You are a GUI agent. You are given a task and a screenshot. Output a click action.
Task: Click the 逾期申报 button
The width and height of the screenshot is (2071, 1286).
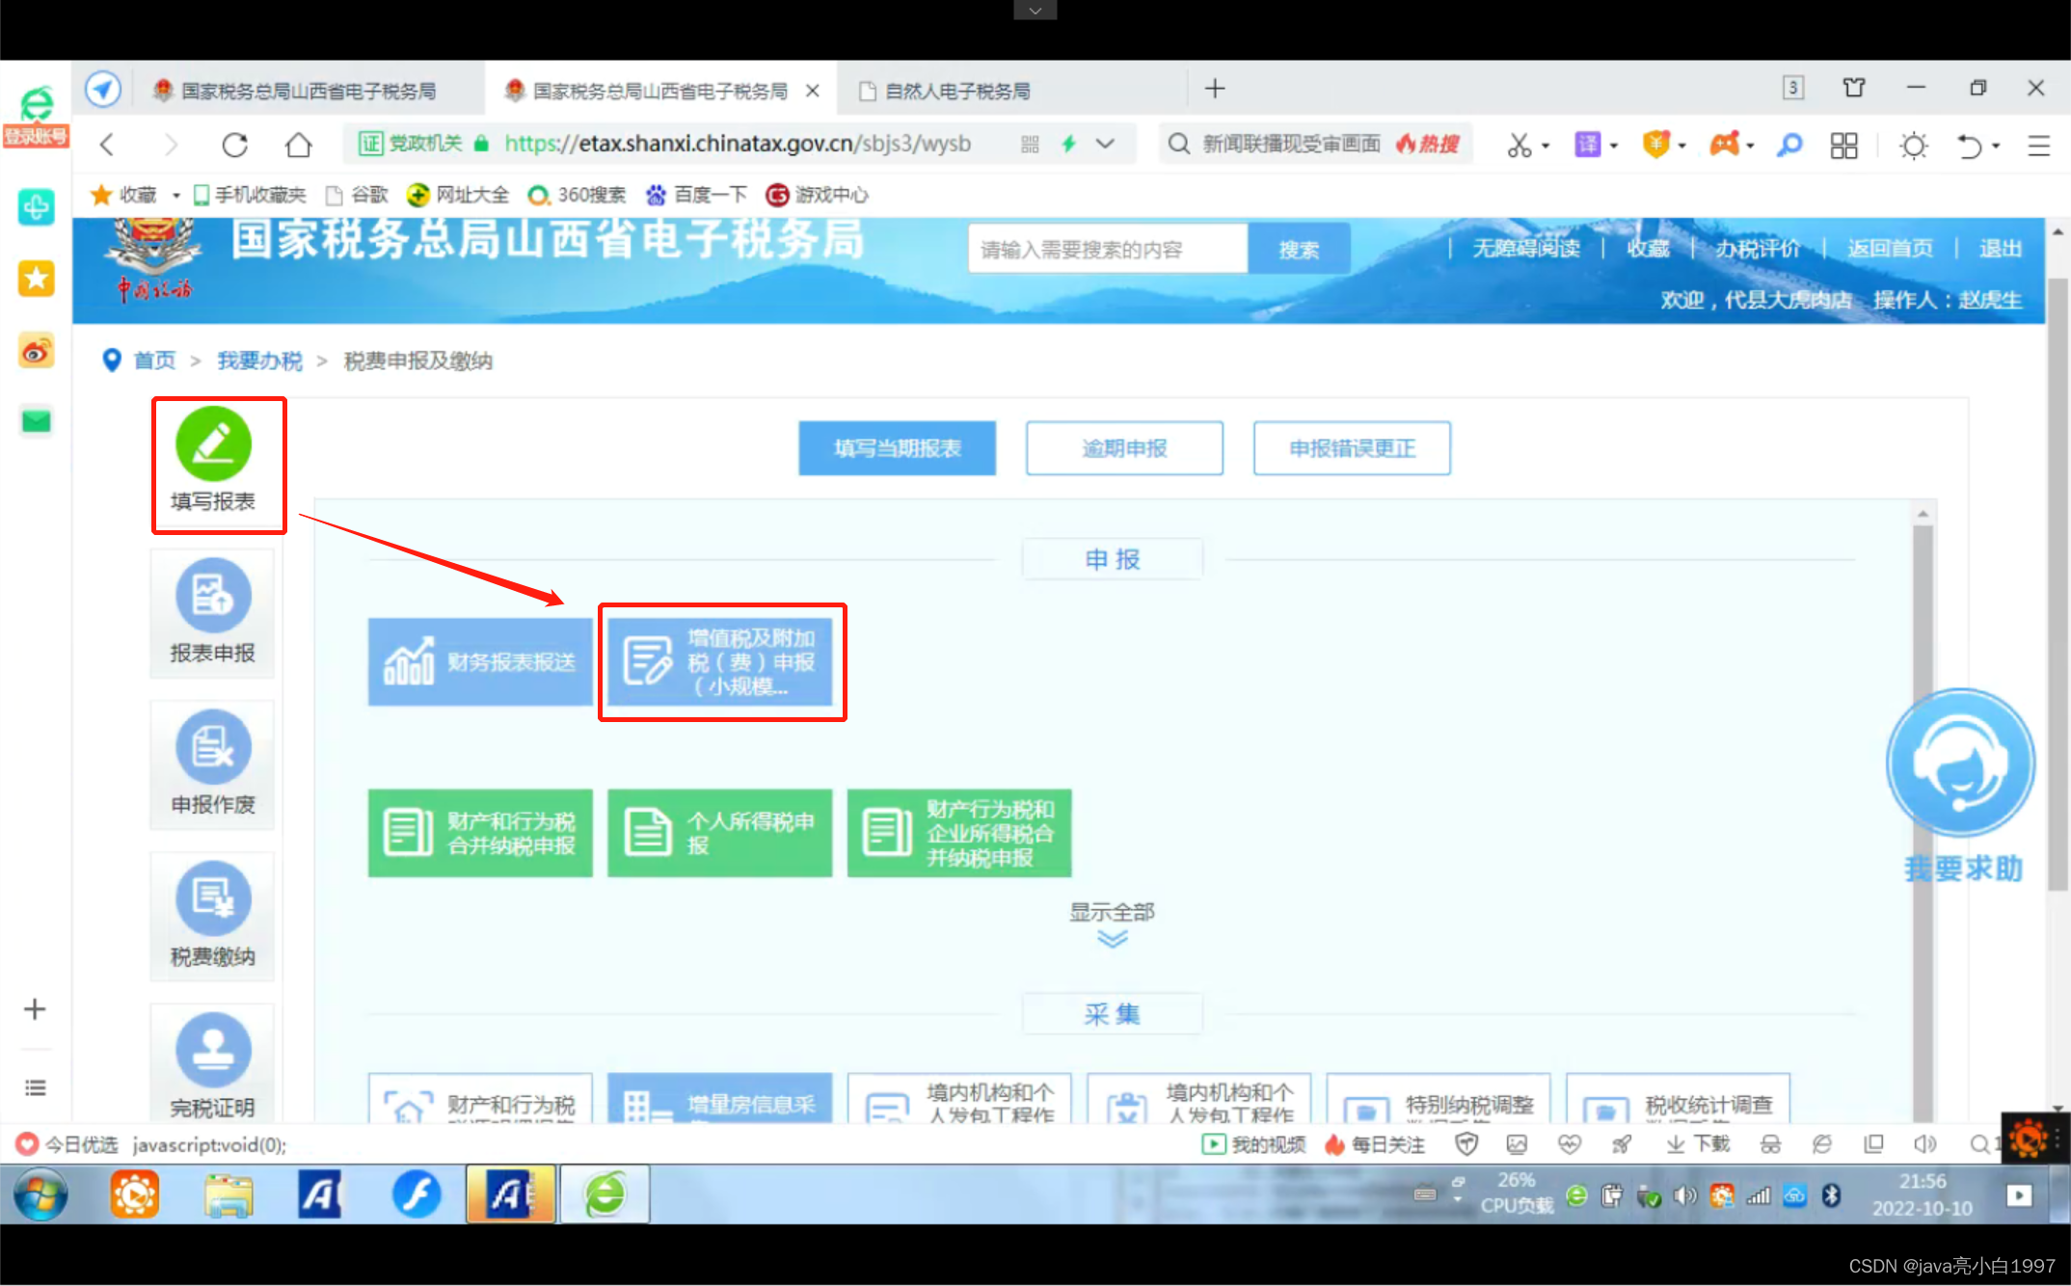coord(1123,447)
